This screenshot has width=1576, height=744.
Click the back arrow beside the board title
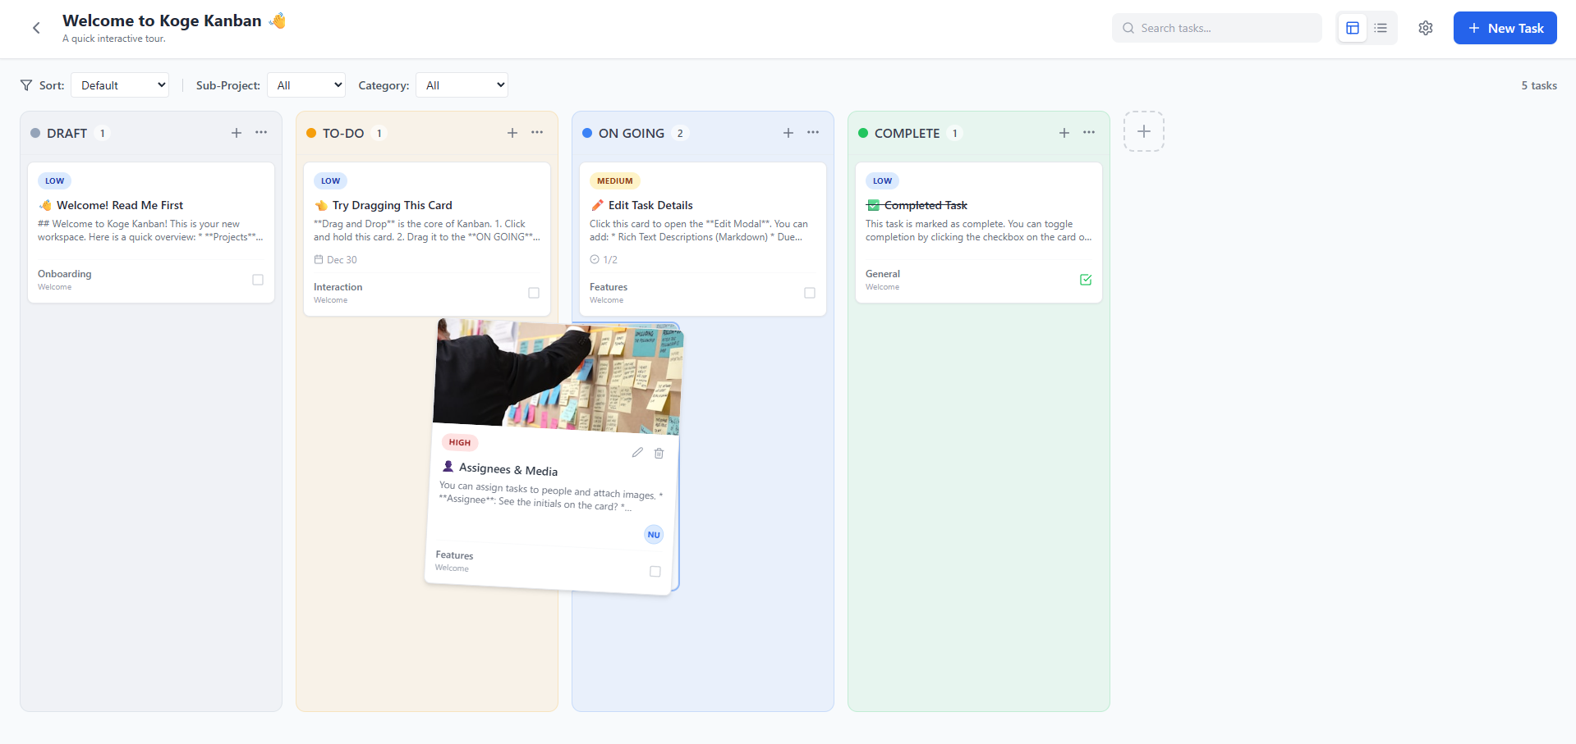tap(36, 27)
